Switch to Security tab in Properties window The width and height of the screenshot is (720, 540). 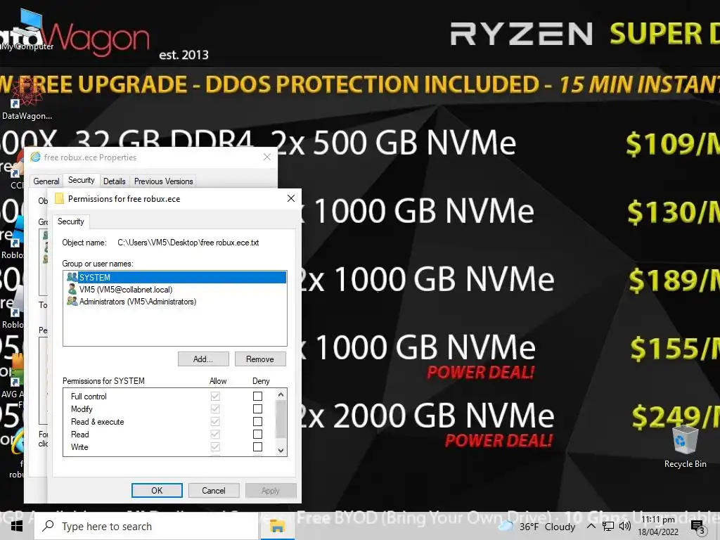82,180
